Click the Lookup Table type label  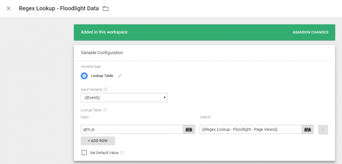[102, 76]
